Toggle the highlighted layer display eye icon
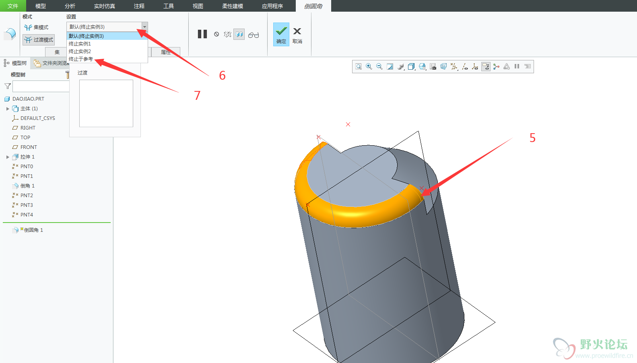The image size is (637, 363). pyautogui.click(x=486, y=66)
